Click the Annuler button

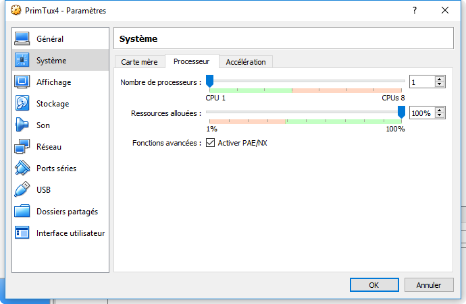point(429,285)
